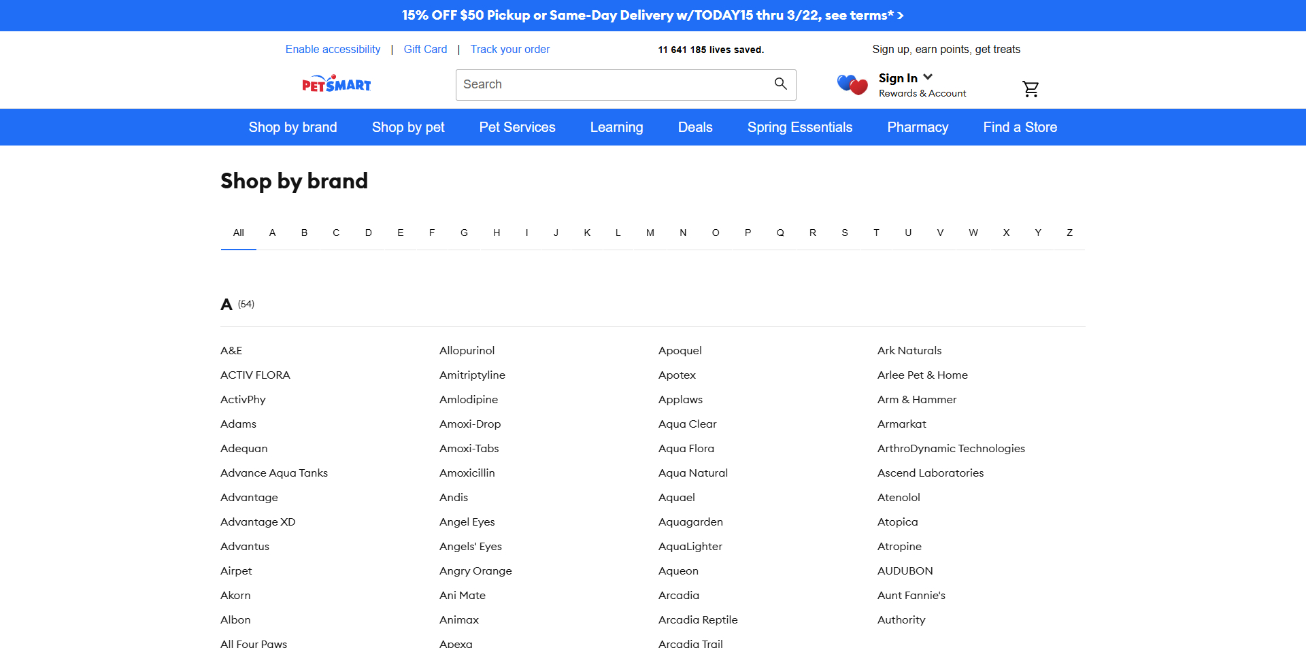Viewport: 1306px width, 648px height.
Task: Select the letter B filter tab
Action: coord(304,233)
